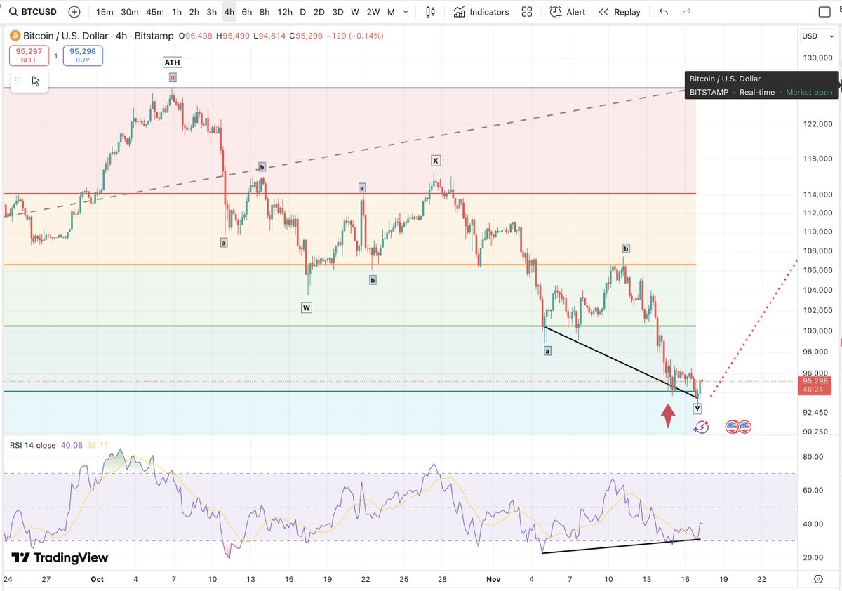Select the 15m timeframe
842x591 pixels.
105,12
